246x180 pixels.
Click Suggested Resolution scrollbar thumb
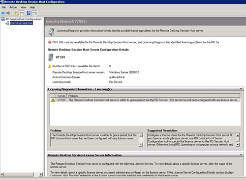(238, 139)
